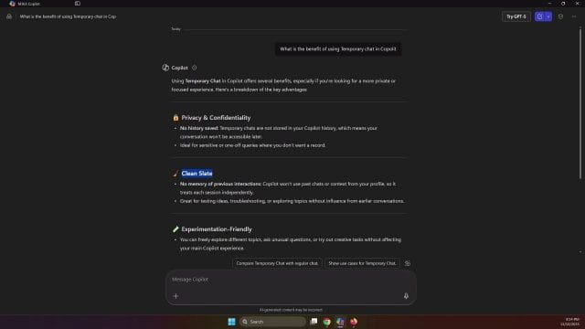
Task: Select the suggestion Show use cases for Temporary Chat
Action: (362, 263)
